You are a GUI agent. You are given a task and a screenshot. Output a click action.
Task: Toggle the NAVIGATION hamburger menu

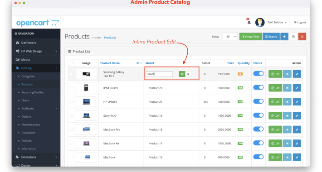[16, 33]
